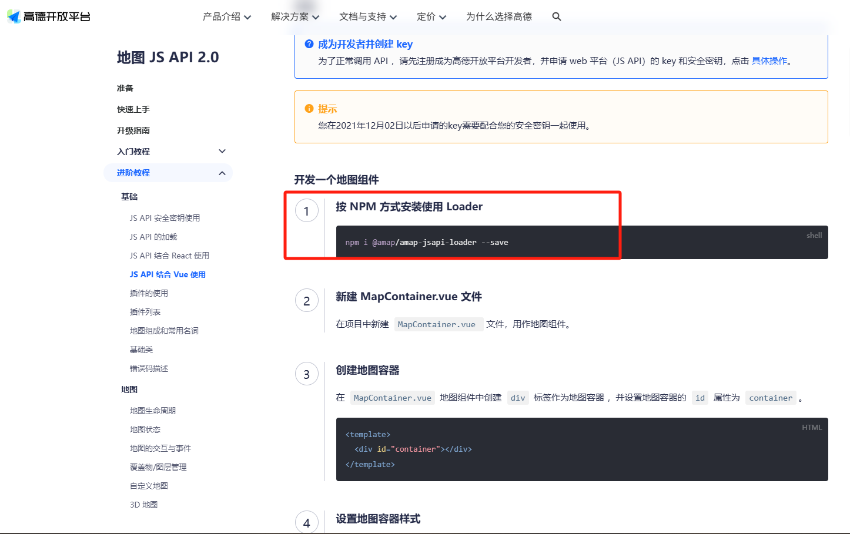The height and width of the screenshot is (534, 850).
Task: Open 自定义地图 page
Action: tap(149, 486)
